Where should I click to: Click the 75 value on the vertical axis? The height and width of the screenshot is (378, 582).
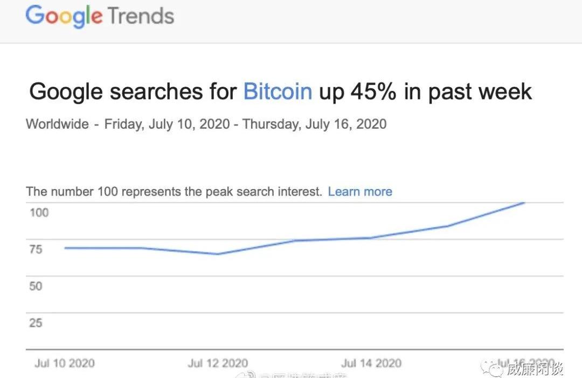click(x=36, y=249)
